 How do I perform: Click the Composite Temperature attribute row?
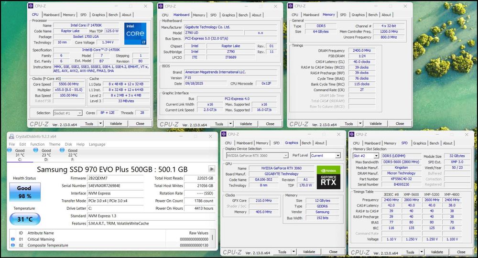coord(110,245)
